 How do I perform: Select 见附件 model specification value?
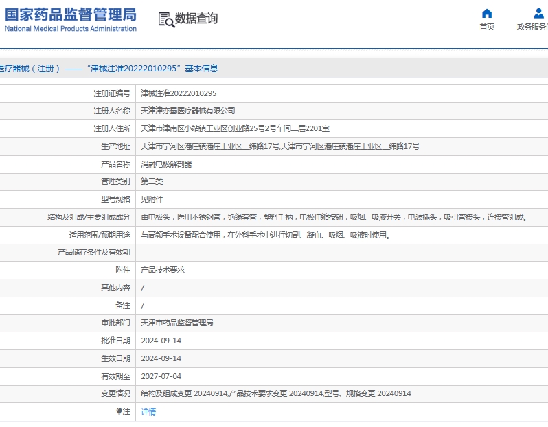152,199
